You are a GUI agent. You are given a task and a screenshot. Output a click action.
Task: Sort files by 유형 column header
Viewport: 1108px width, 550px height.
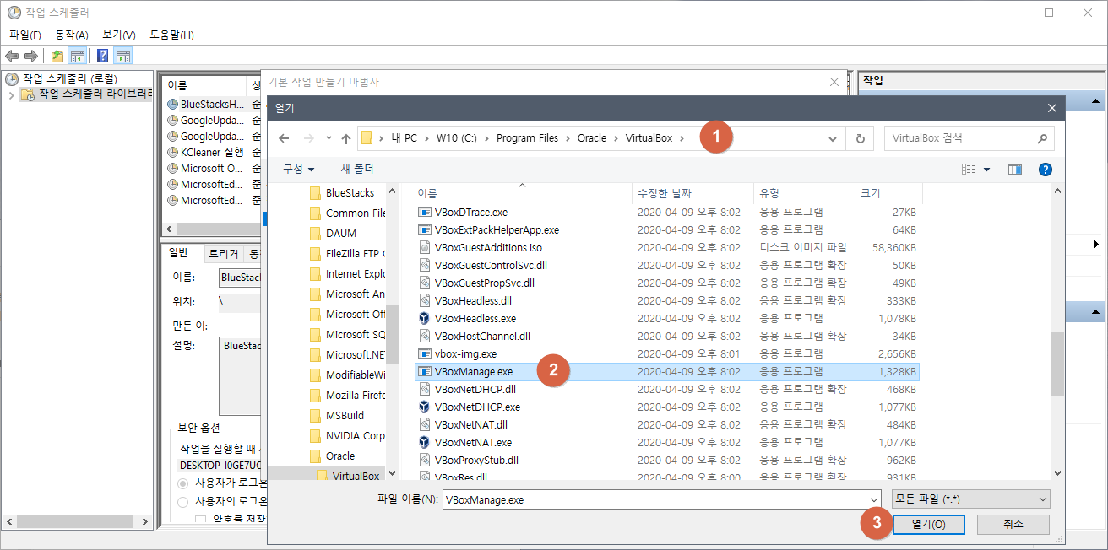[803, 193]
